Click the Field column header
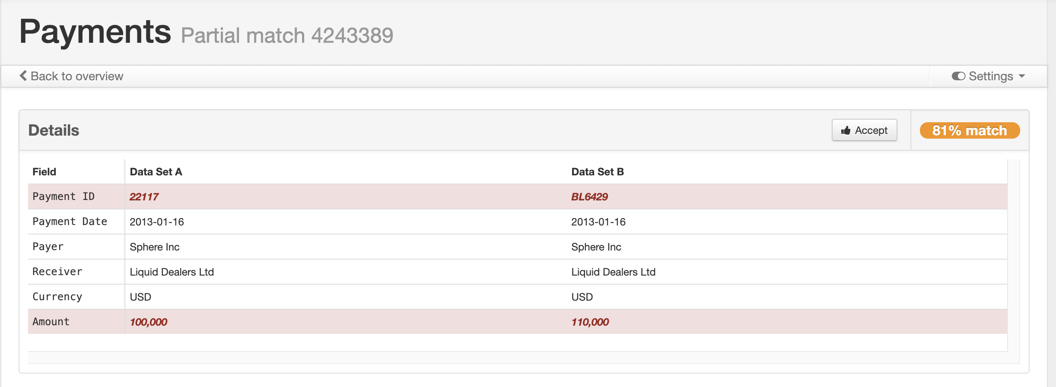 [x=44, y=172]
